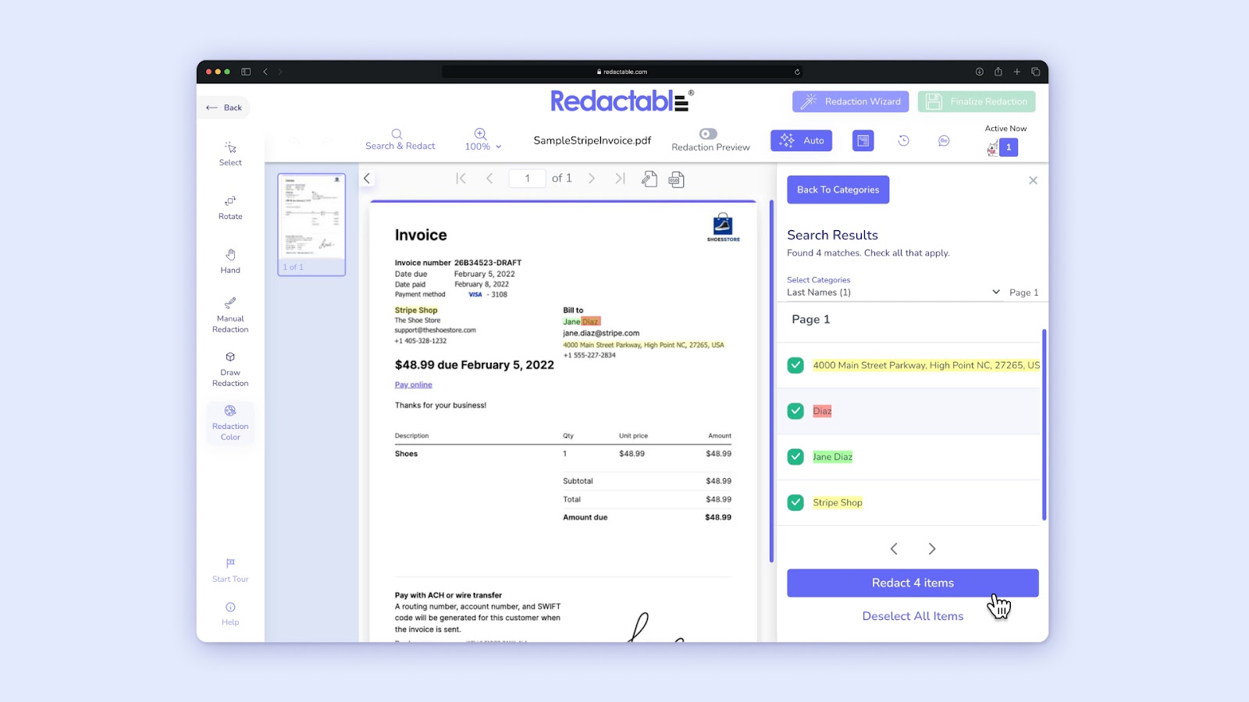Viewport: 1249px width, 702px height.
Task: Open the Manual Redaction tool
Action: pos(230,315)
